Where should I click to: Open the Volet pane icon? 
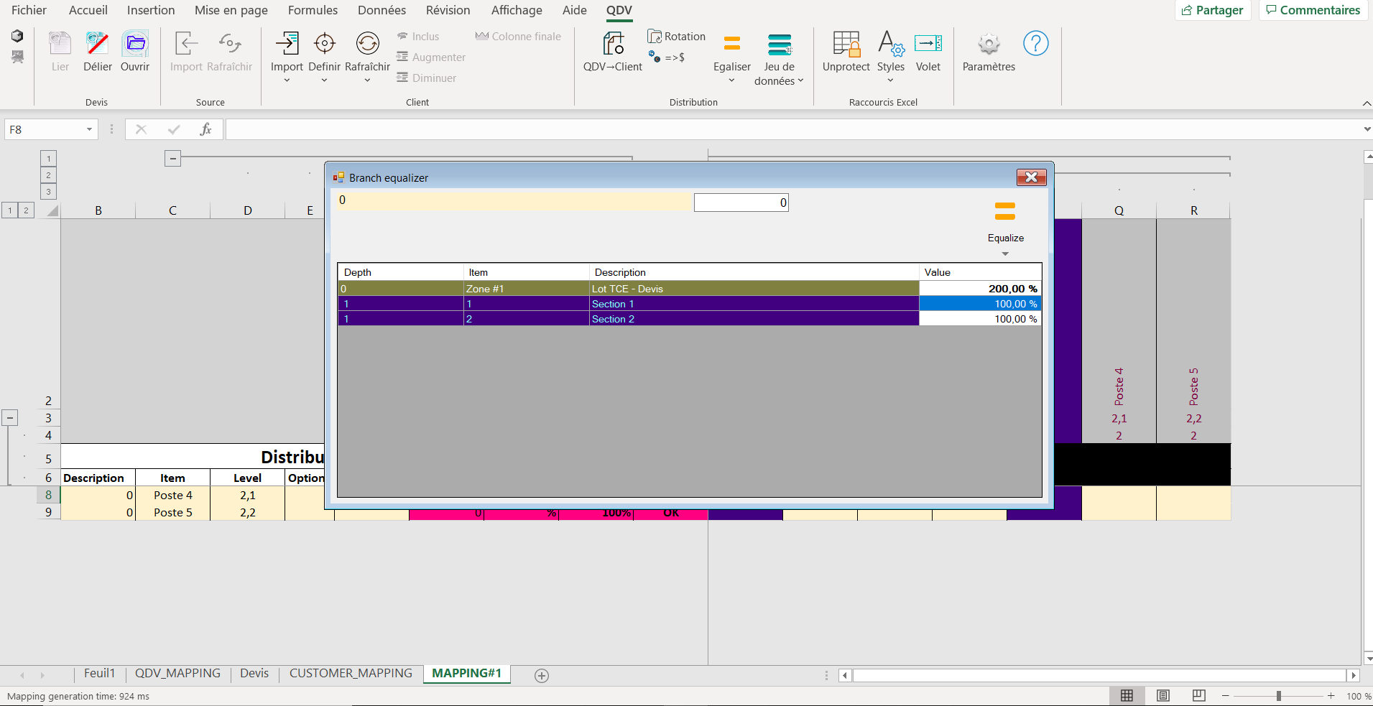coord(928,45)
